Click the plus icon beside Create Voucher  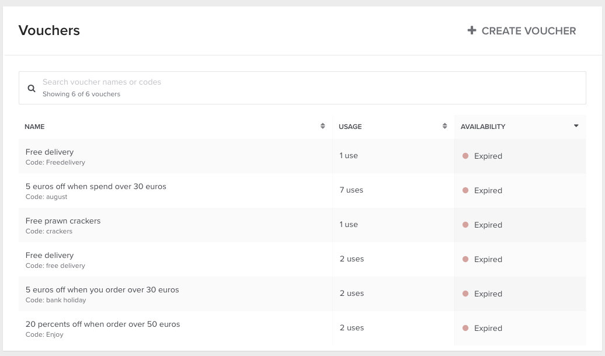click(x=472, y=30)
